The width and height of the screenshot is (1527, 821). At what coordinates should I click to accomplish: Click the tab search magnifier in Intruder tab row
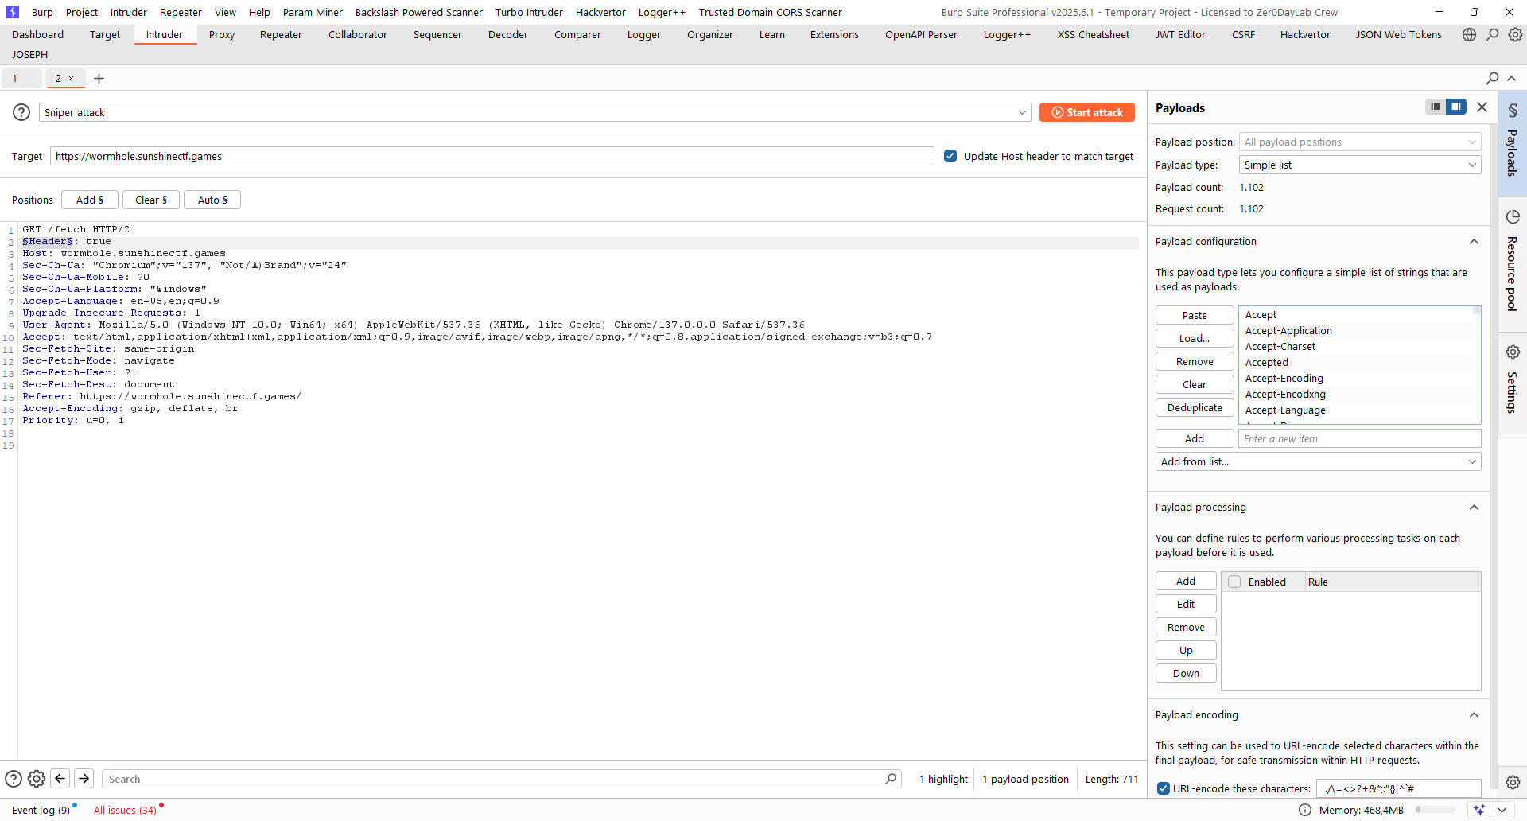click(1493, 78)
